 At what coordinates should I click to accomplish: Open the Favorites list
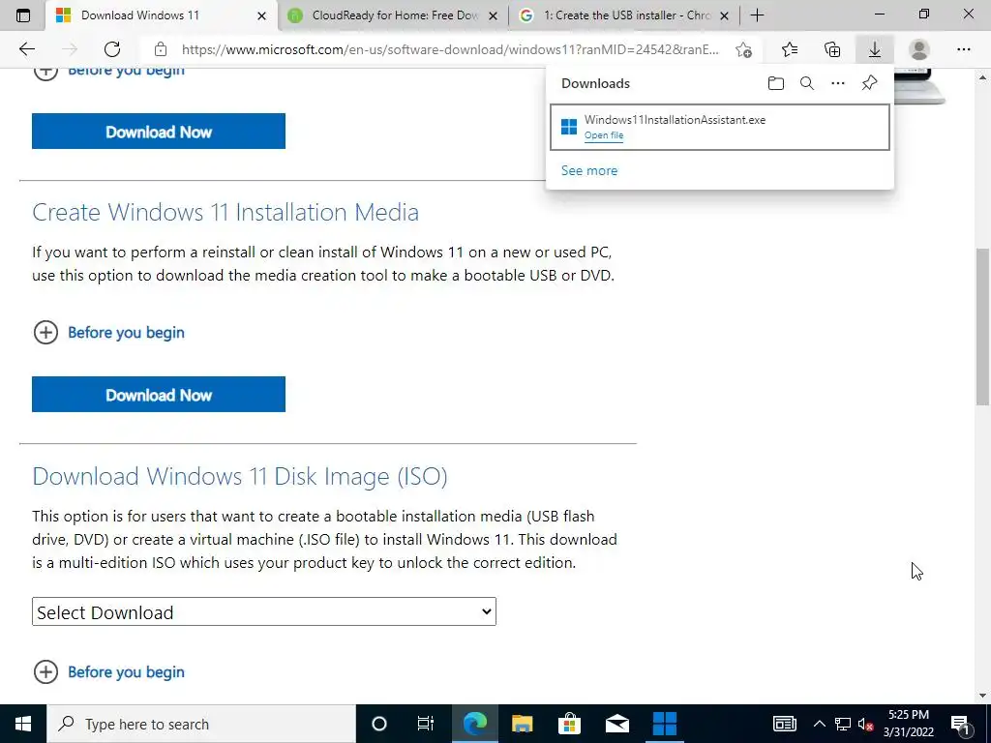790,49
